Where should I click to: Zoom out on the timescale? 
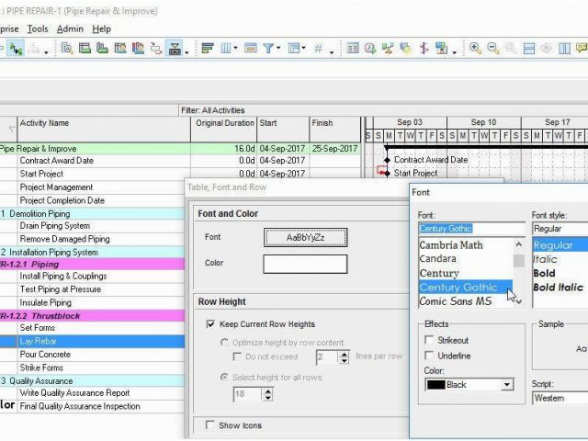(x=493, y=49)
